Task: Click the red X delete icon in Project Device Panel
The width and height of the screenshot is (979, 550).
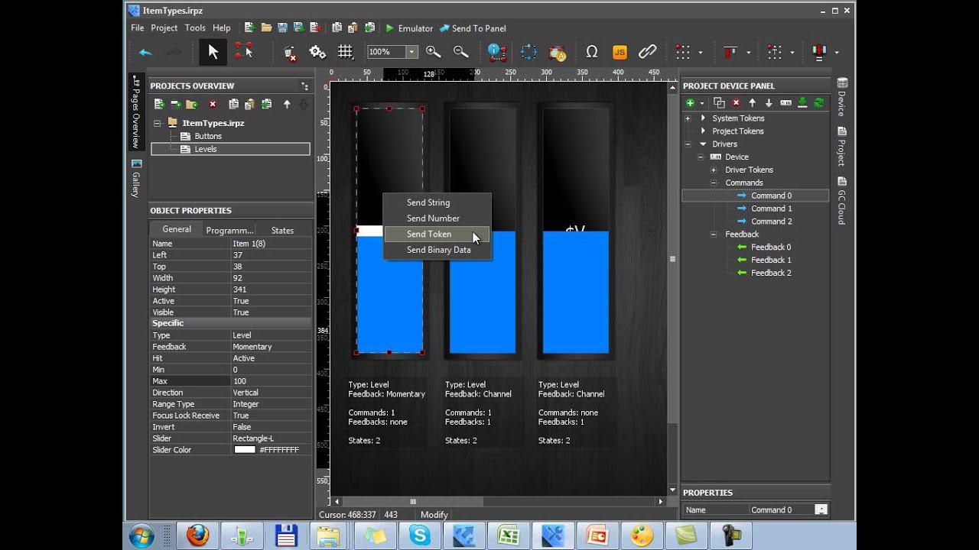Action: [x=736, y=103]
